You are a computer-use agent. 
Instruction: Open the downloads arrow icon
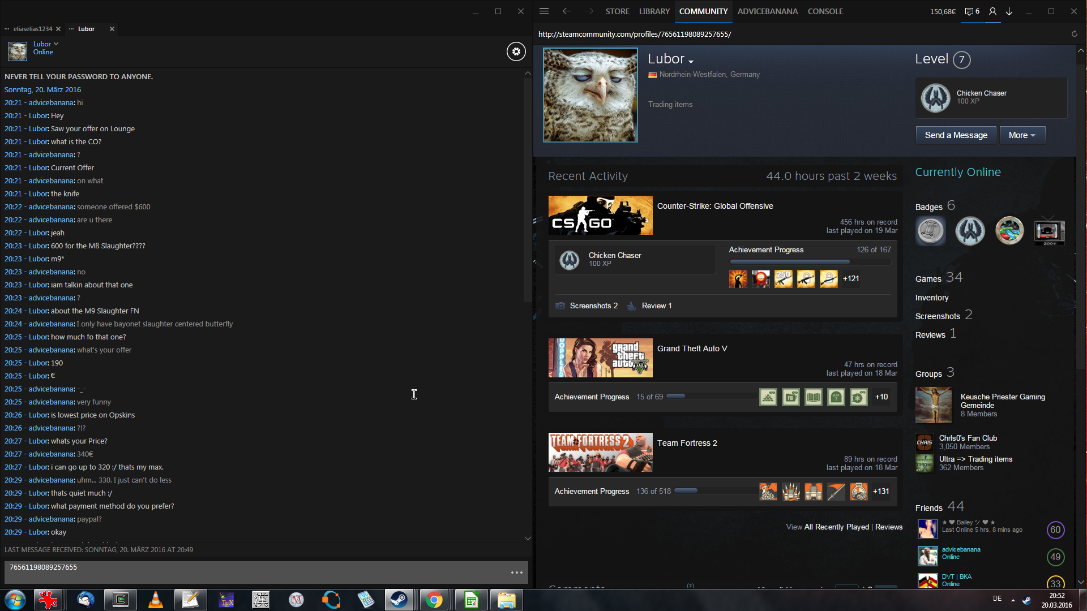click(1009, 11)
